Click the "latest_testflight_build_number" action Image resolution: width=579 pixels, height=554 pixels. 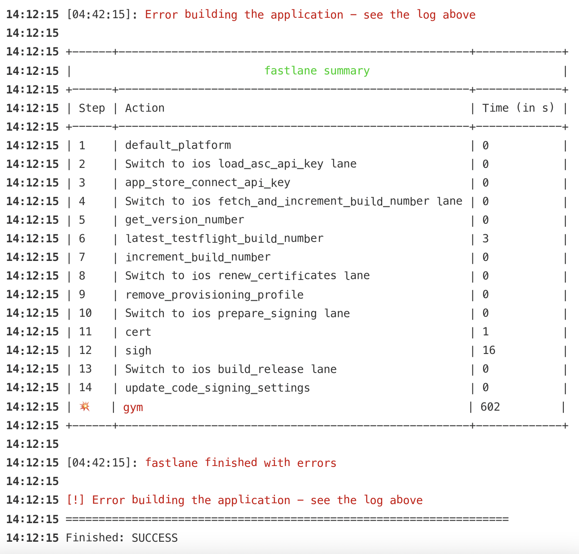click(224, 239)
